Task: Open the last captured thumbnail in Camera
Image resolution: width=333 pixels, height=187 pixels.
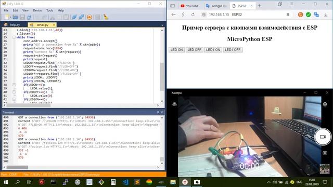Action: (325, 169)
